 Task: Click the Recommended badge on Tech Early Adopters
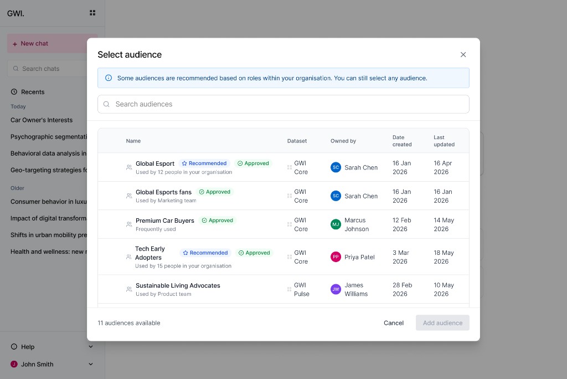coord(205,253)
